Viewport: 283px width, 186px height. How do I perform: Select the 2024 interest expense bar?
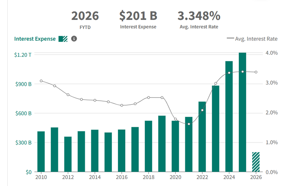229,116
